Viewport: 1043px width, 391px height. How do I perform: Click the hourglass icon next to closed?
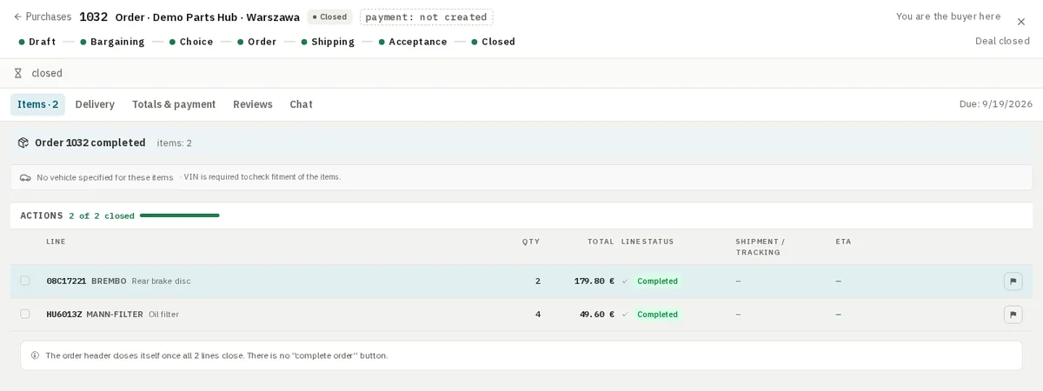[x=18, y=73]
